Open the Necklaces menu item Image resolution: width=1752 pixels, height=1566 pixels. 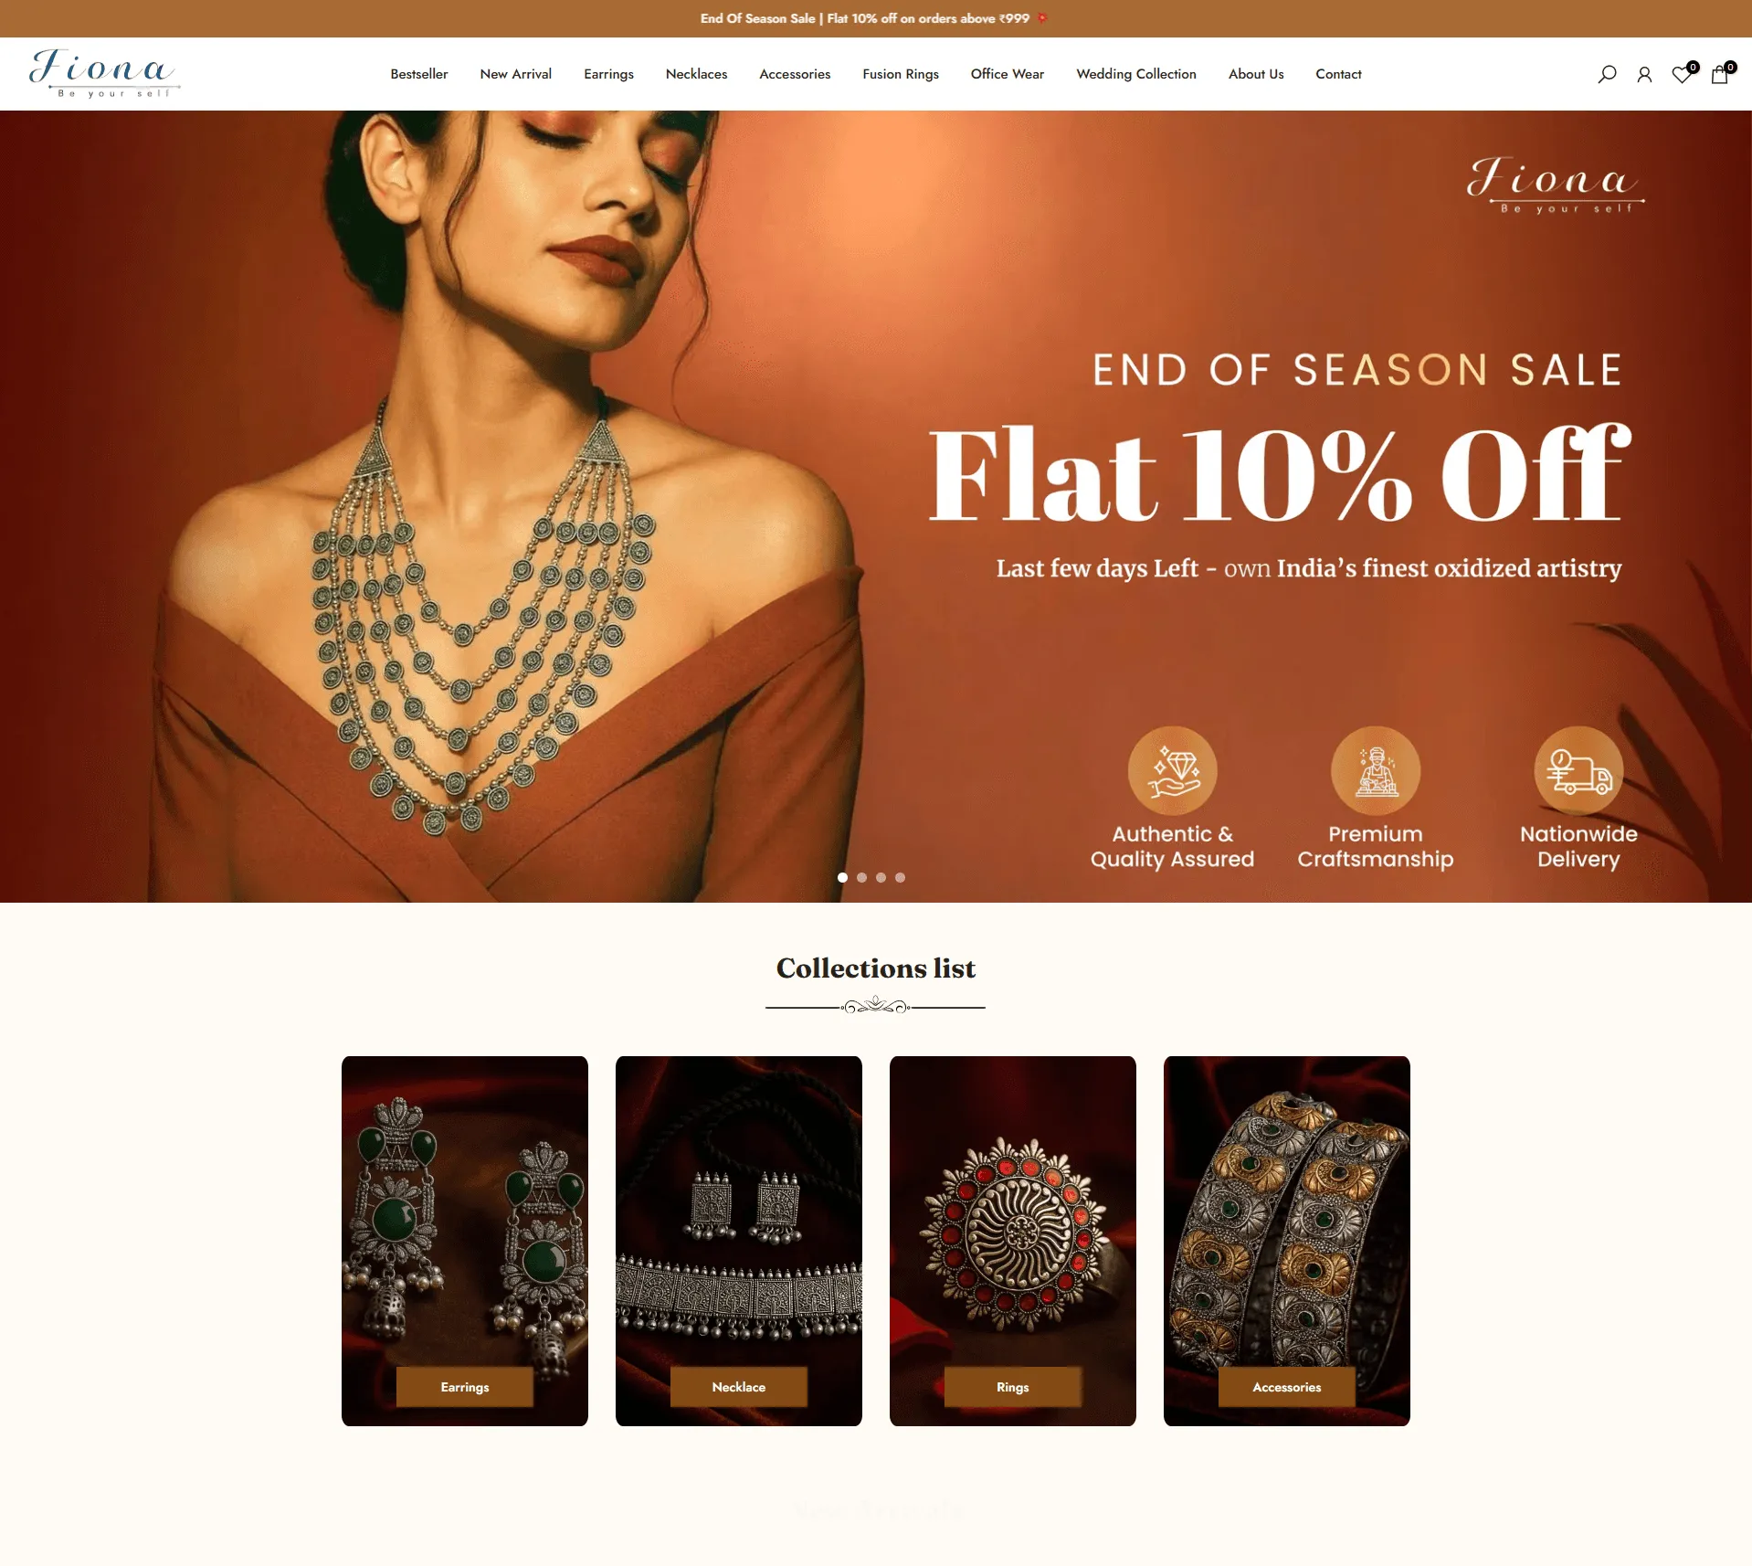coord(696,74)
